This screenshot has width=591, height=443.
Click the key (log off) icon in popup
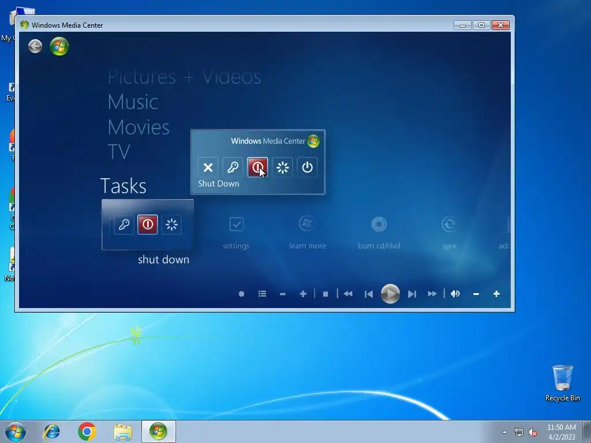tap(233, 167)
